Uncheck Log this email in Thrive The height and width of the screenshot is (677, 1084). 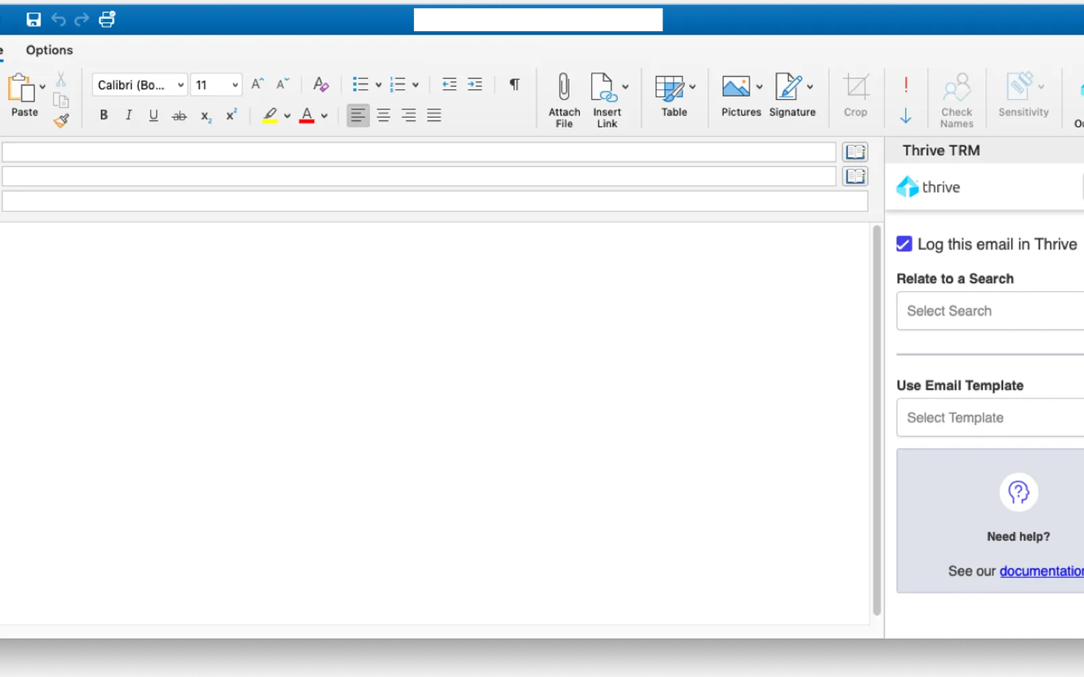tap(904, 244)
